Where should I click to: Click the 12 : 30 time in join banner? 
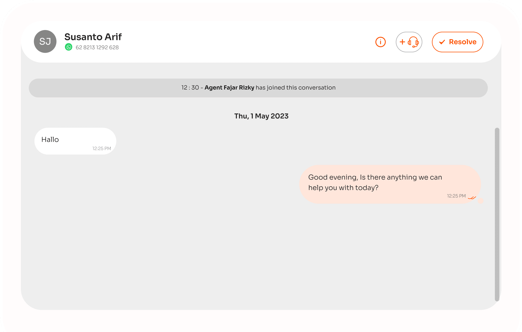tap(190, 88)
